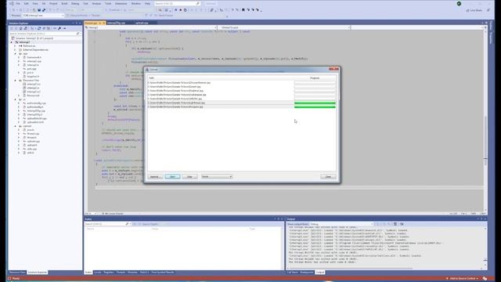Collapse the ui folder in Solution Explorer

pyautogui.click(x=15, y=99)
